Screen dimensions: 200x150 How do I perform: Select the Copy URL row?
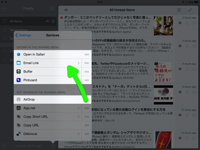53,125
